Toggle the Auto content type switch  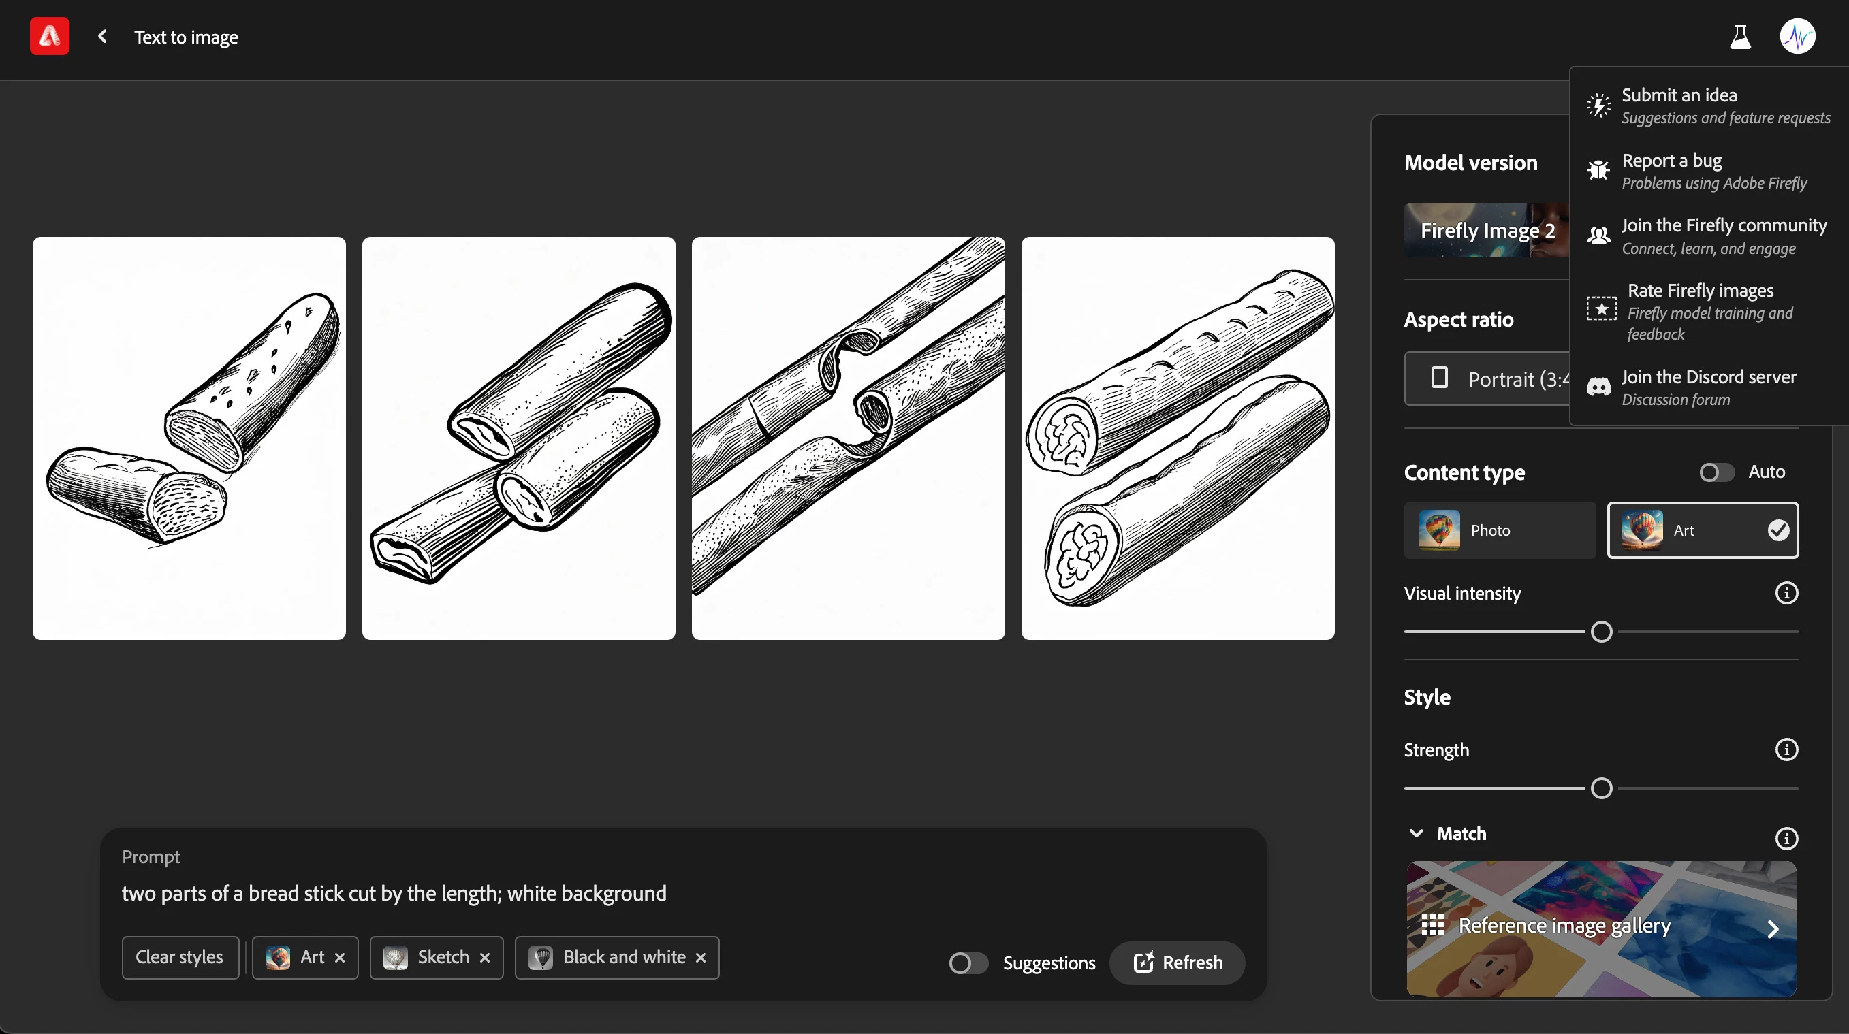(1716, 472)
